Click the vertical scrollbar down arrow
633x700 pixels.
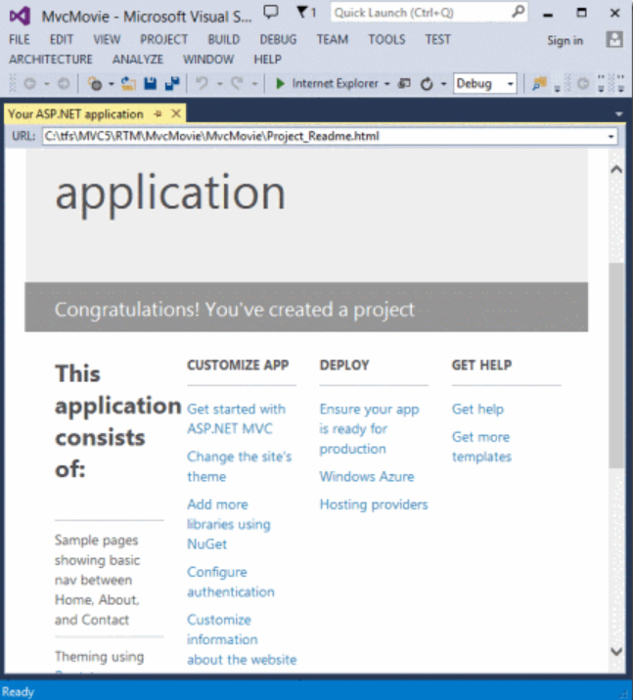point(615,650)
